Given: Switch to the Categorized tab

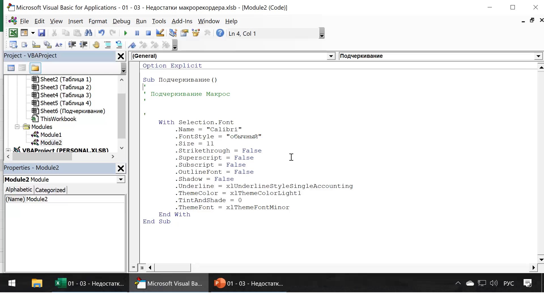Looking at the screenshot, I should point(50,190).
